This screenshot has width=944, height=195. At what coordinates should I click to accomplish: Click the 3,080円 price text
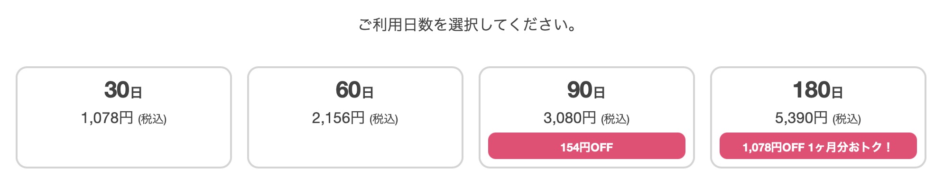point(569,118)
